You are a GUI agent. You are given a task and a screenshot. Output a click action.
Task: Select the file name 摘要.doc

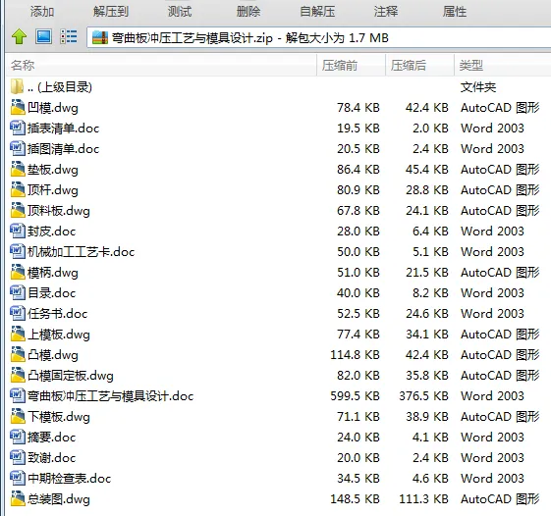click(x=52, y=438)
